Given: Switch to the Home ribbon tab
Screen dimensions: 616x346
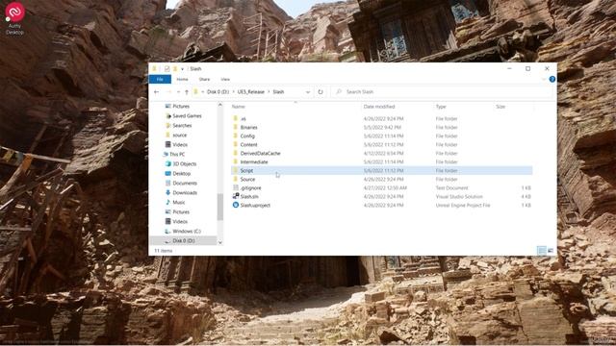Looking at the screenshot, I should [x=182, y=79].
